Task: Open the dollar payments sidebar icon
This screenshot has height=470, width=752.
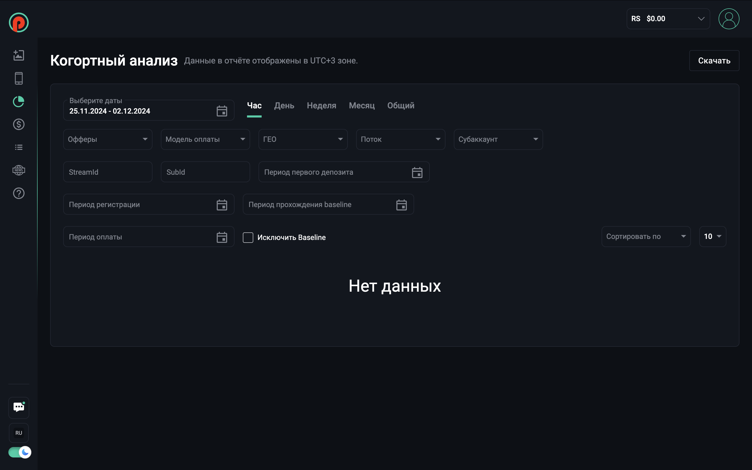Action: click(19, 124)
